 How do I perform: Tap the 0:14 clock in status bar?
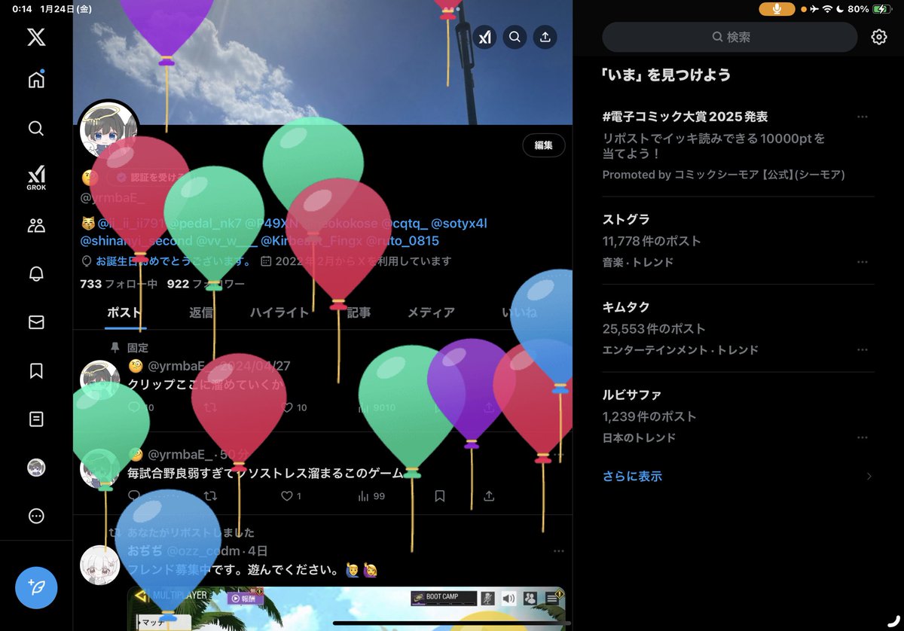(x=22, y=9)
